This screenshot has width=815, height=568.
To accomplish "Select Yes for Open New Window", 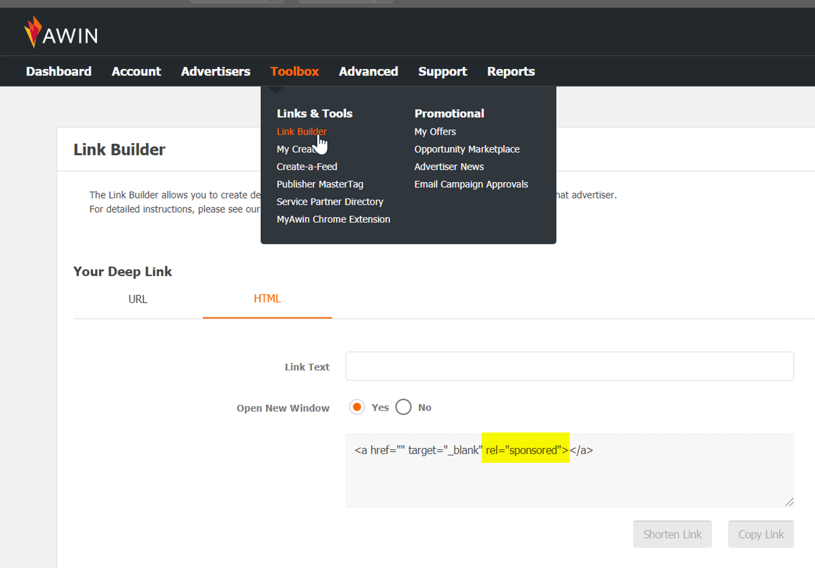I will click(357, 407).
